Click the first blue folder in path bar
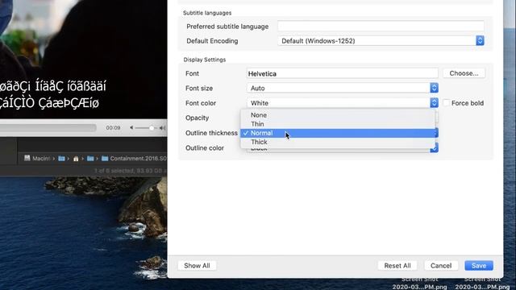The height and width of the screenshot is (290, 516). (61, 159)
